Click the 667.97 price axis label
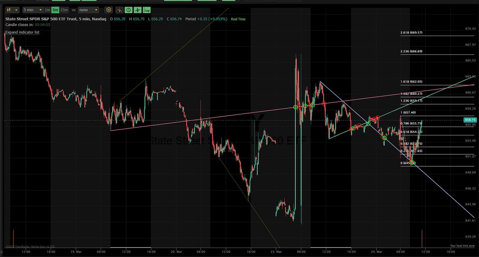This screenshot has width=479, height=257. point(470,45)
